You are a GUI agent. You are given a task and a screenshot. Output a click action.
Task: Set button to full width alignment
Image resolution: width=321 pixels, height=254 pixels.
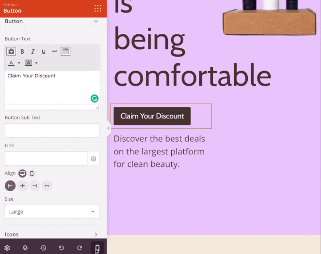click(47, 186)
